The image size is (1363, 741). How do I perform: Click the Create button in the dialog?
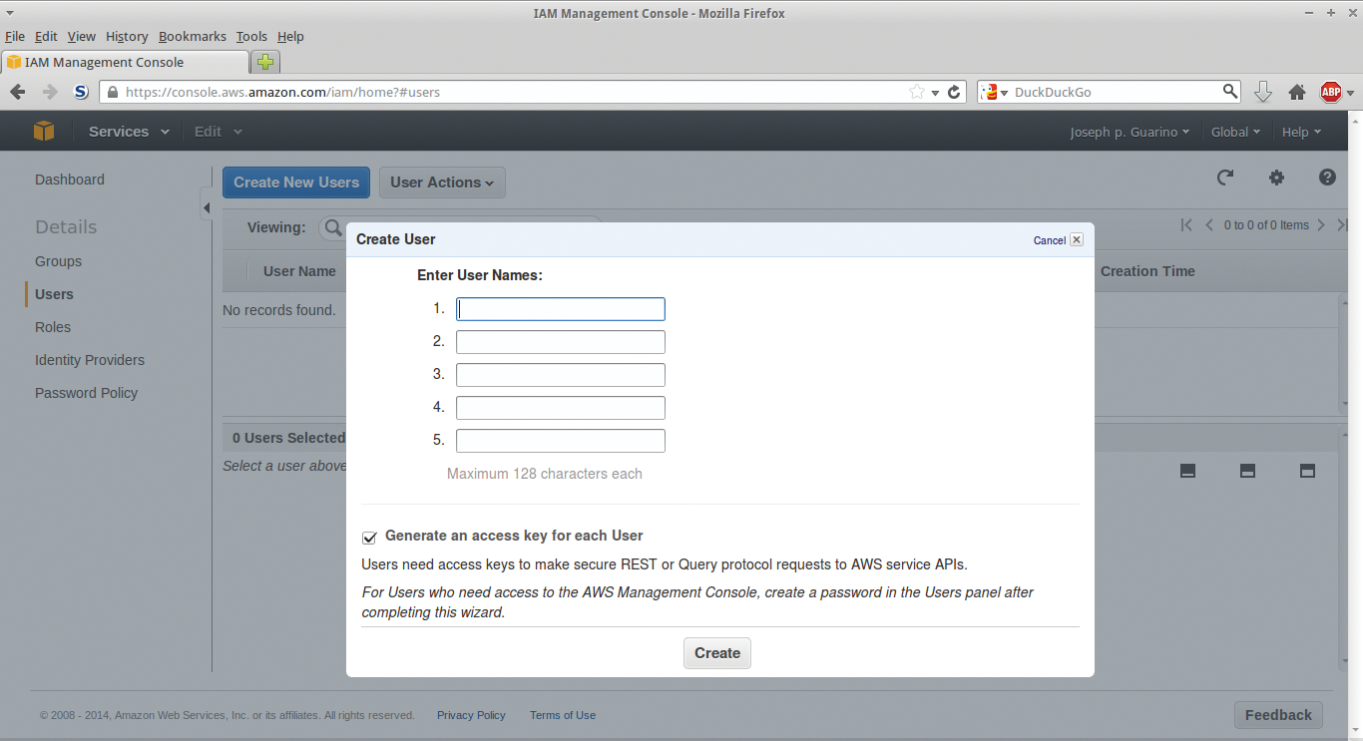[x=716, y=652]
